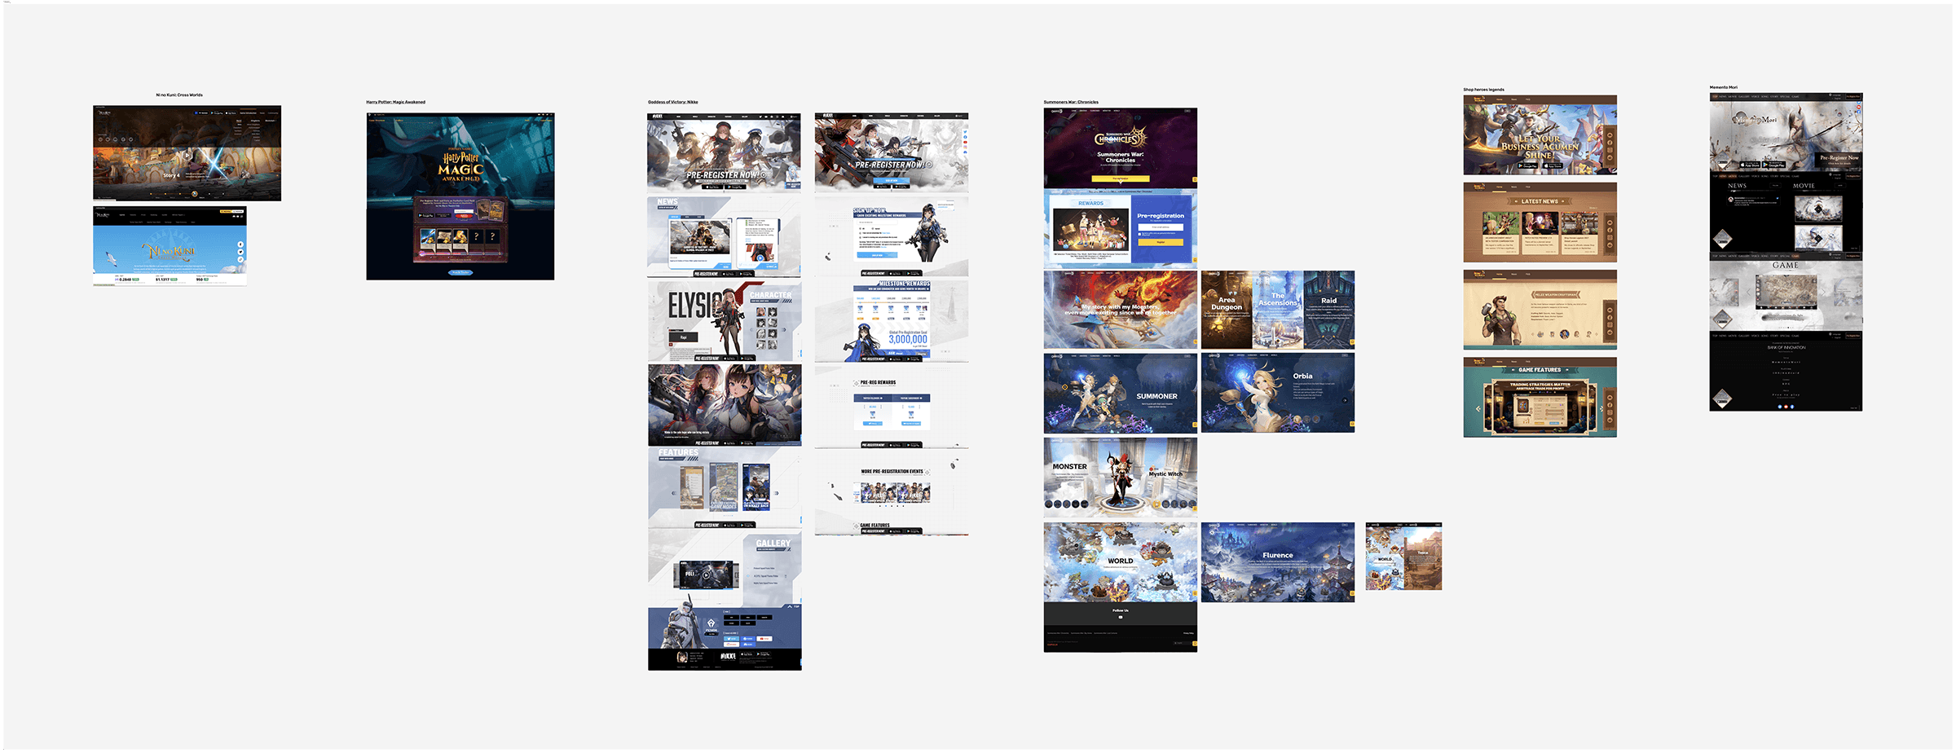
Task: Select the 'Area Dungeon / Ascensions / Raid' screenshot
Action: coord(1278,310)
